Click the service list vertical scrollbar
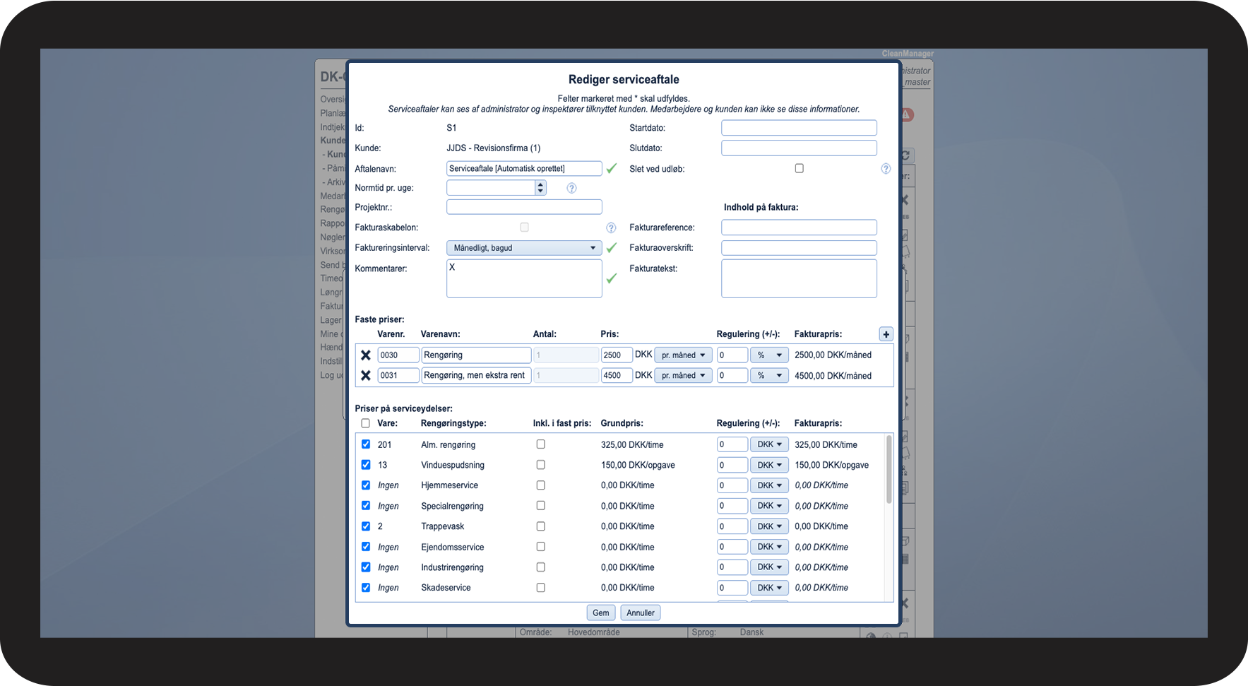Viewport: 1248px width, 686px height. tap(889, 470)
